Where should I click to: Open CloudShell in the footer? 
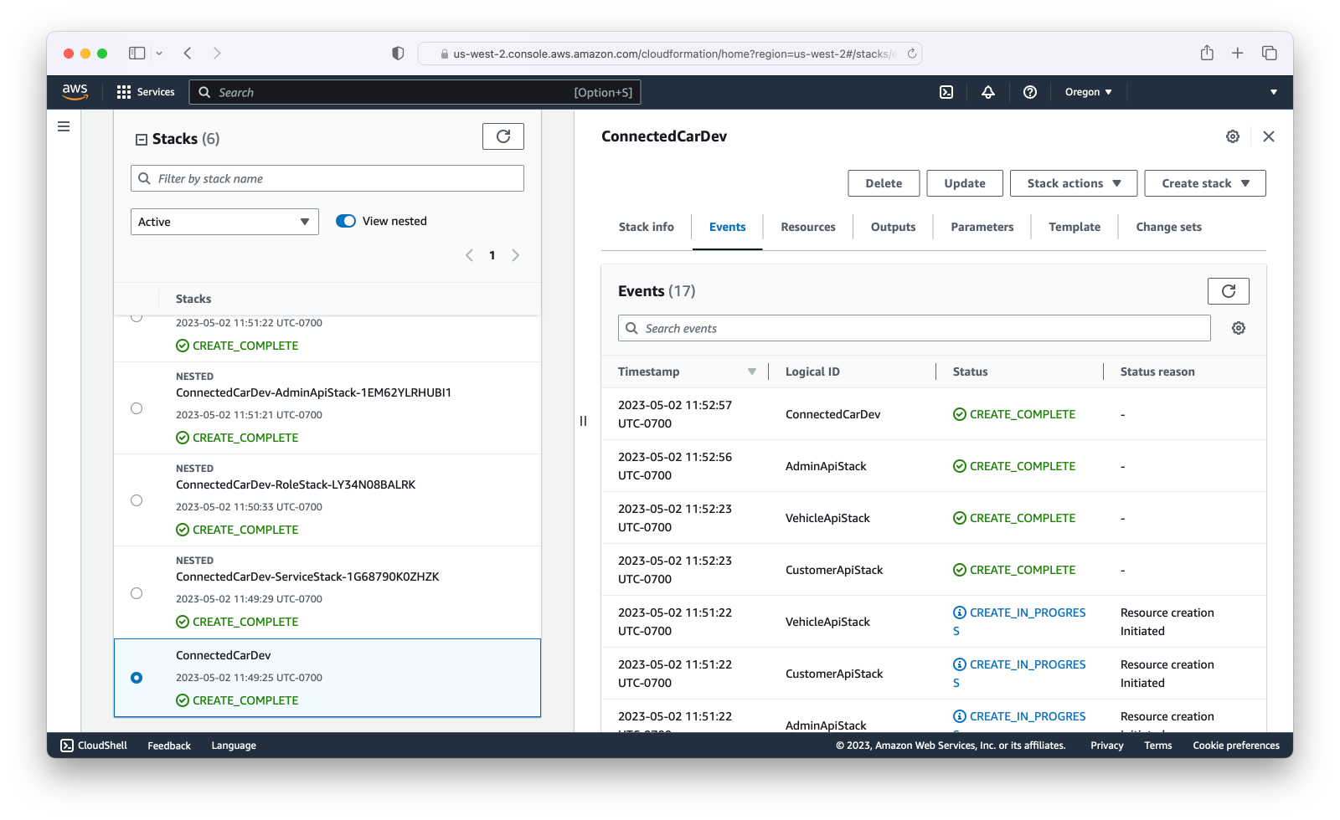click(x=94, y=746)
